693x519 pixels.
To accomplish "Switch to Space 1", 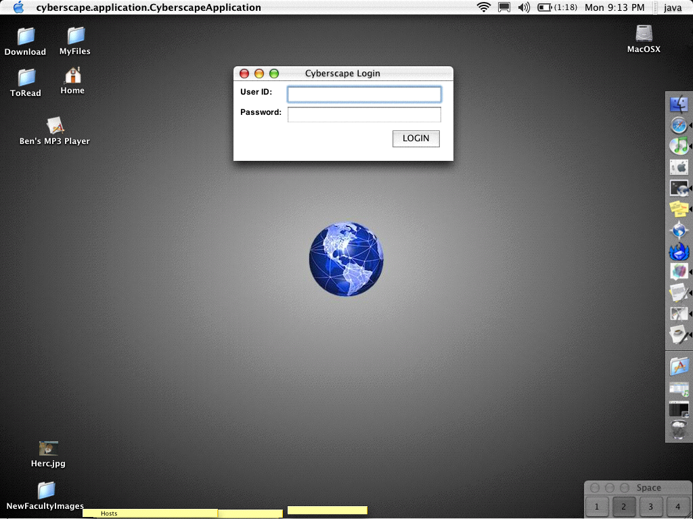I will point(597,506).
